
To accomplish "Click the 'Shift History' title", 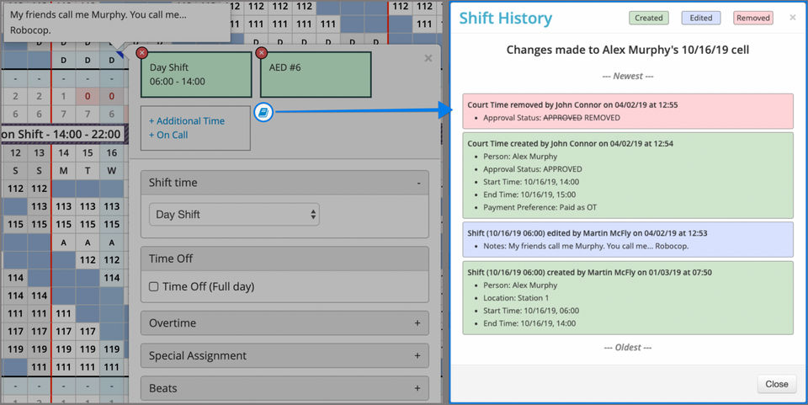I will coord(505,18).
